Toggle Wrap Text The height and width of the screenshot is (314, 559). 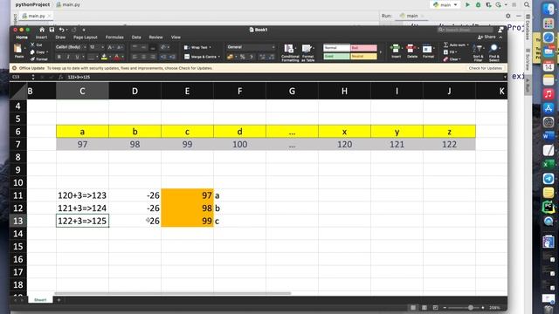(x=197, y=47)
